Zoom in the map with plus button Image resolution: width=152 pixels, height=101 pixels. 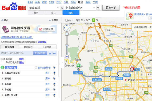tap(67, 34)
